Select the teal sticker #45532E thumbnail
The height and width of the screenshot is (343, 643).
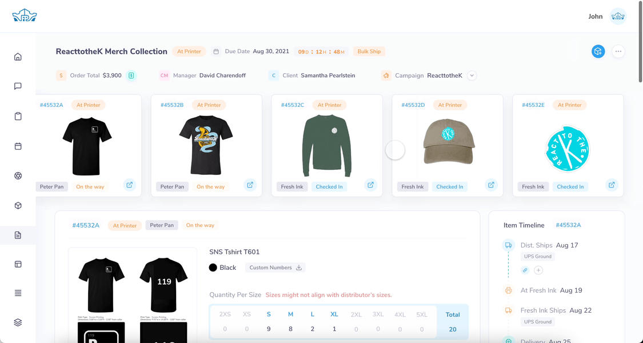pos(567,148)
